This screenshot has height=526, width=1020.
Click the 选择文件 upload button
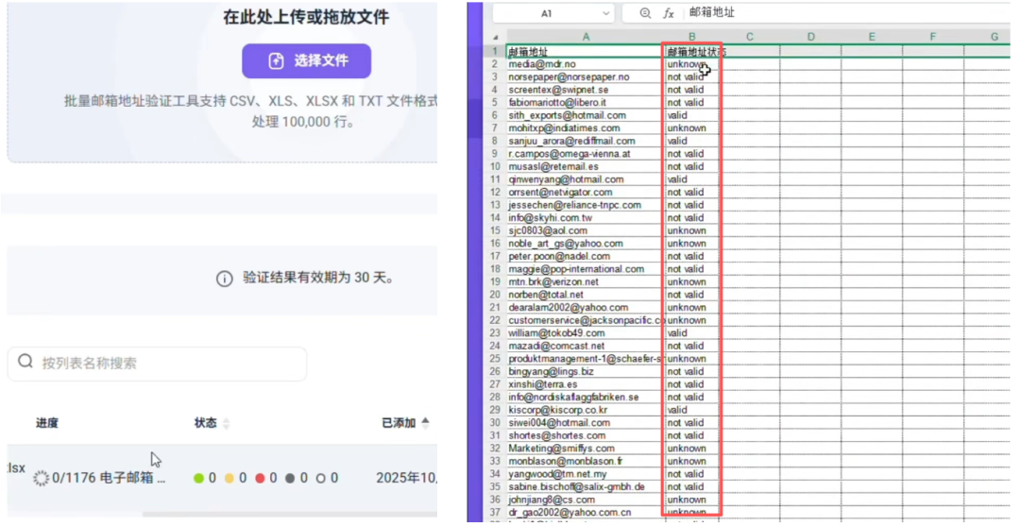pyautogui.click(x=306, y=60)
